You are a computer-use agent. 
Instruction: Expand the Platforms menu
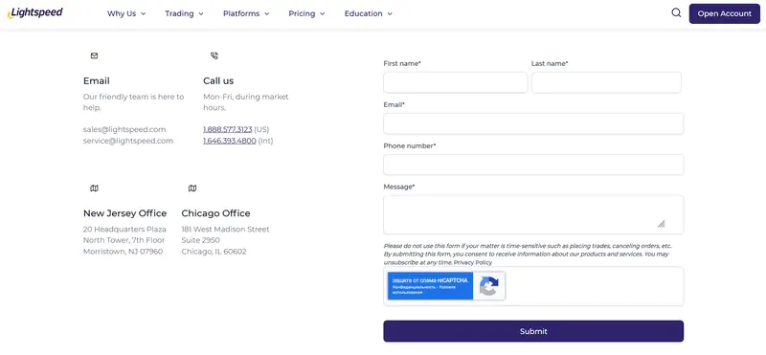pyautogui.click(x=246, y=13)
